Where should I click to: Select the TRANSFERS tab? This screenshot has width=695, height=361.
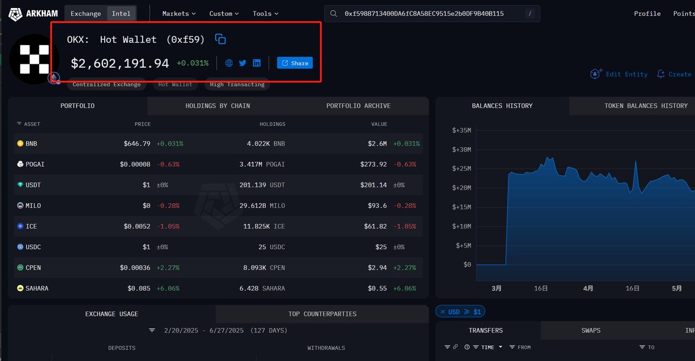[x=486, y=330]
